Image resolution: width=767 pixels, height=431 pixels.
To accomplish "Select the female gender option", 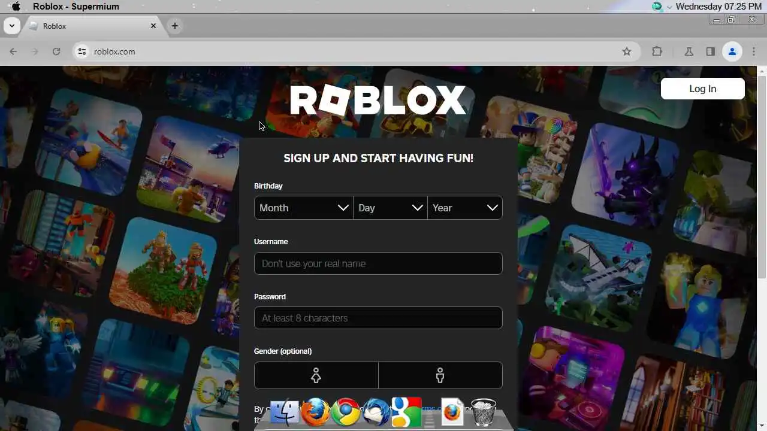I will (x=316, y=375).
